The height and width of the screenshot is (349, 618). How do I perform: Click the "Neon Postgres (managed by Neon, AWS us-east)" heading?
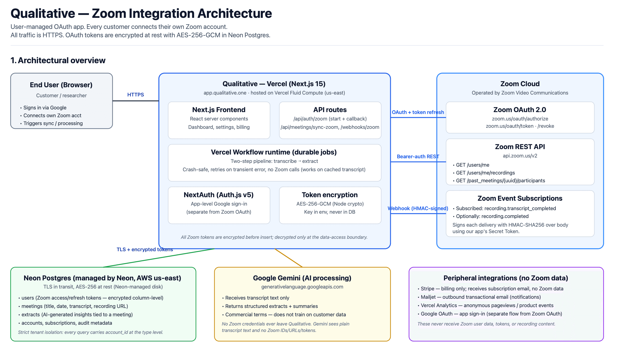point(102,278)
